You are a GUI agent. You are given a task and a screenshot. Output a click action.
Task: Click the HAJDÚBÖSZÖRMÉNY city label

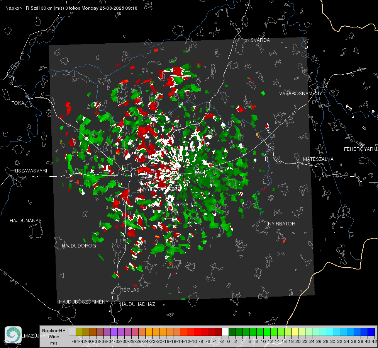tap(84, 302)
